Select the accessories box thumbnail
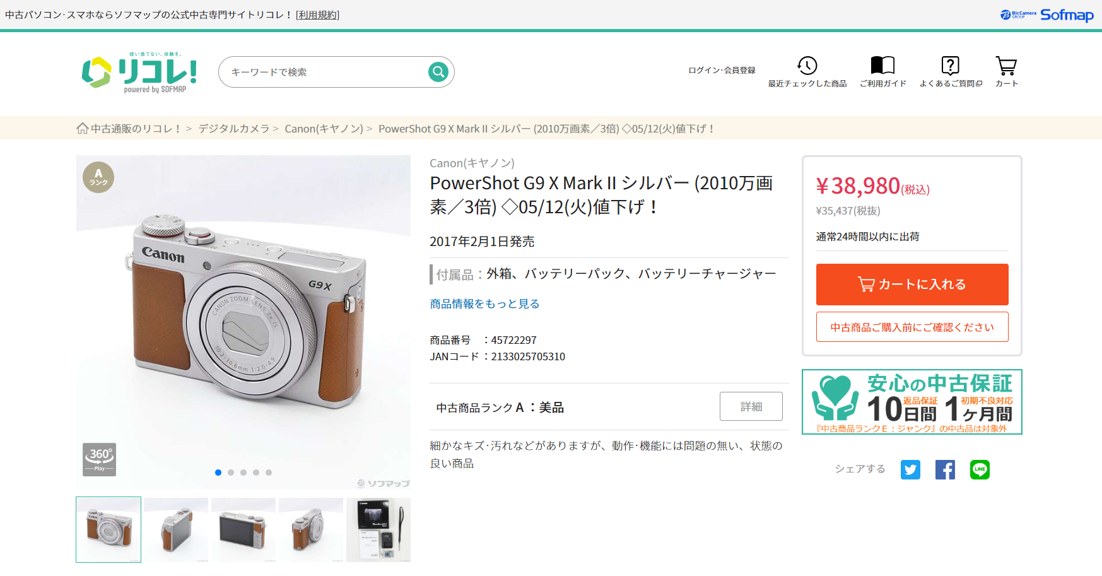 (378, 530)
